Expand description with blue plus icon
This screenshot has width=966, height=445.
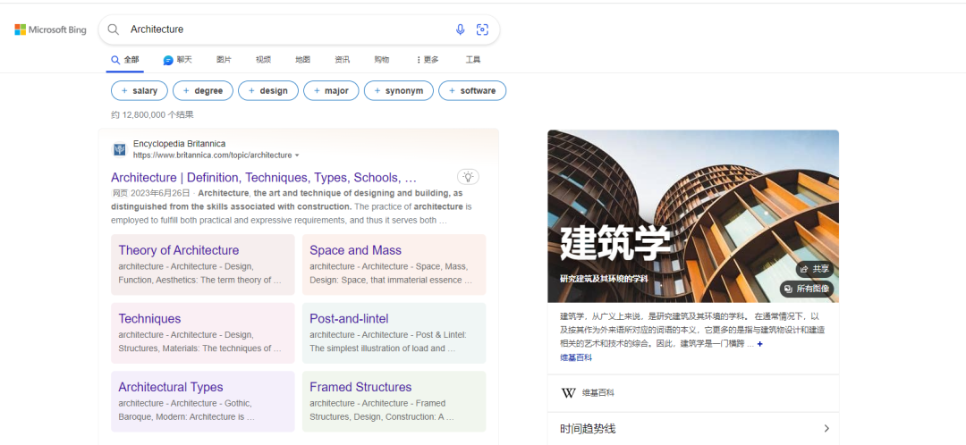(x=759, y=344)
